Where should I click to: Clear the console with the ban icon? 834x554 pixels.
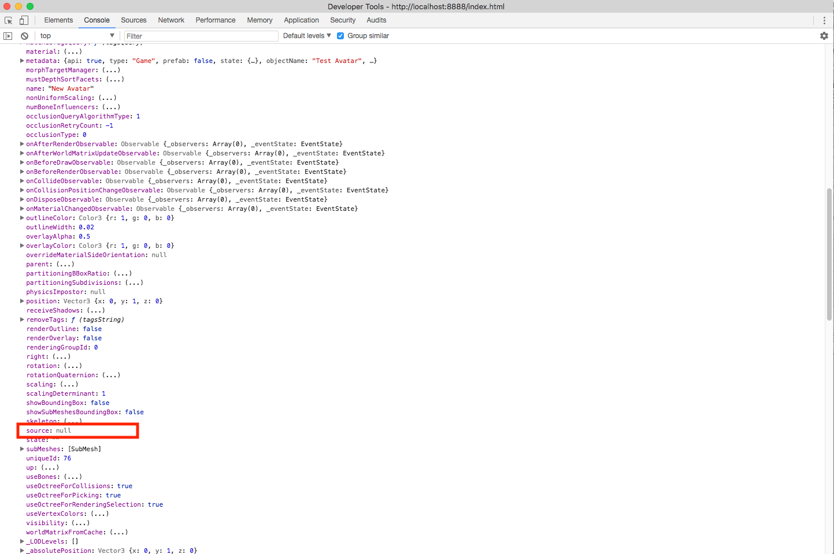pyautogui.click(x=24, y=36)
